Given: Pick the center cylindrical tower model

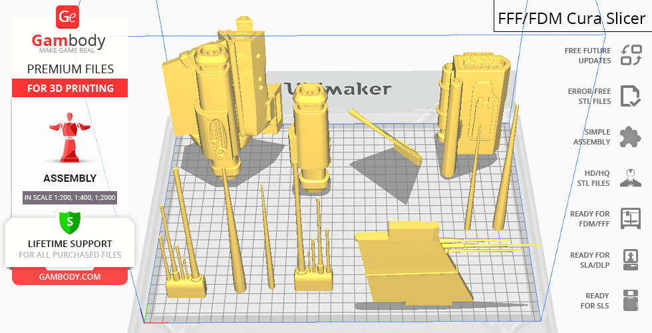Looking at the screenshot, I should coord(311,137).
